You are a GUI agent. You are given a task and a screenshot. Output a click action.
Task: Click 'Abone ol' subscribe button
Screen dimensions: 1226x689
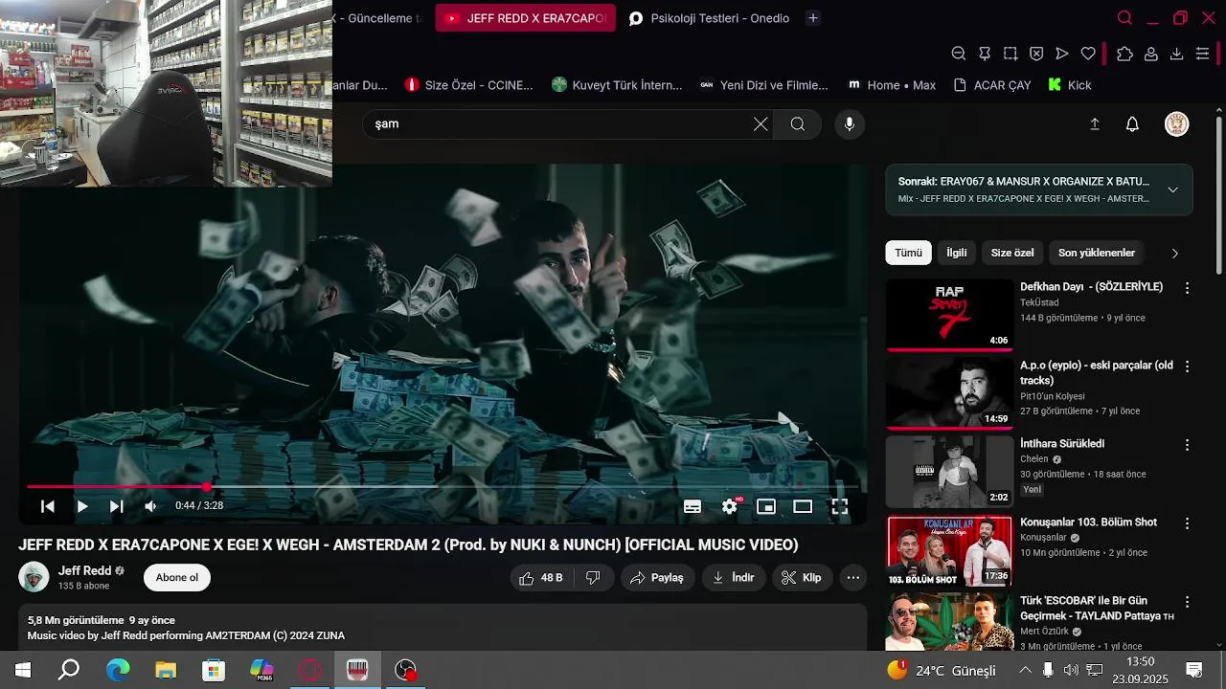click(177, 577)
